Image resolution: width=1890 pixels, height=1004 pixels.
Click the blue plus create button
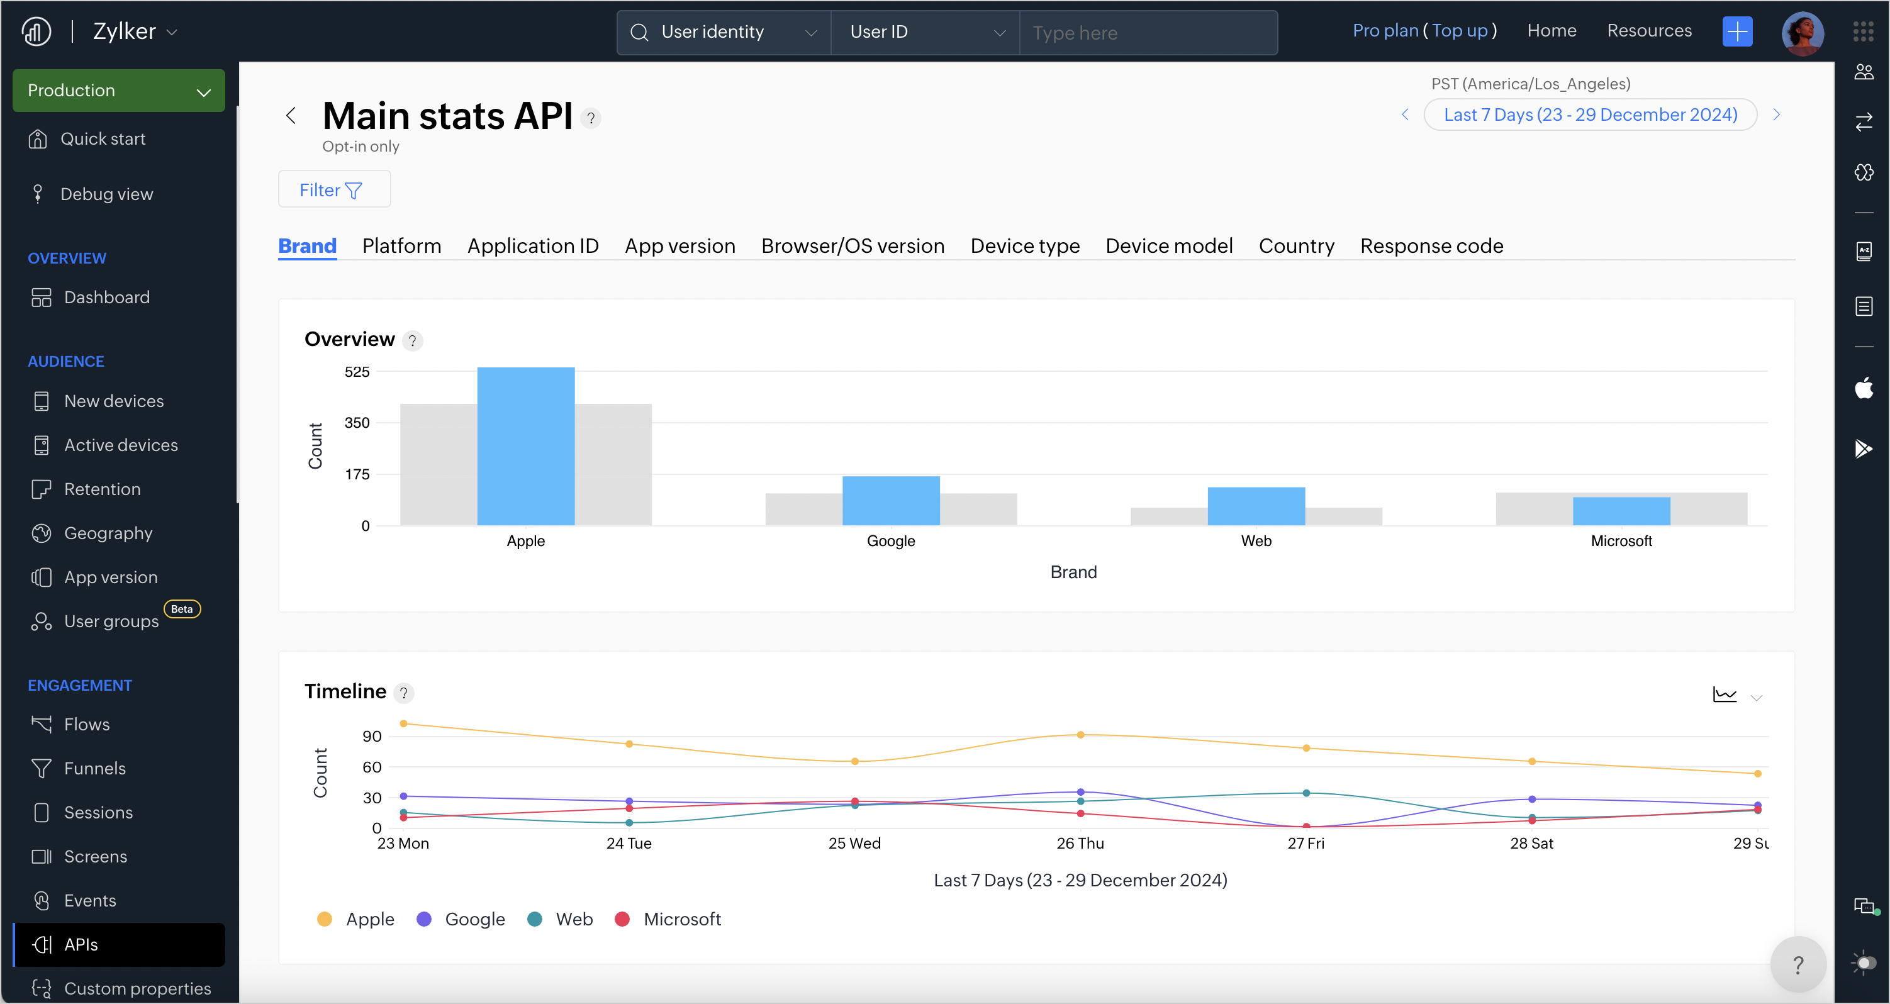[1736, 31]
